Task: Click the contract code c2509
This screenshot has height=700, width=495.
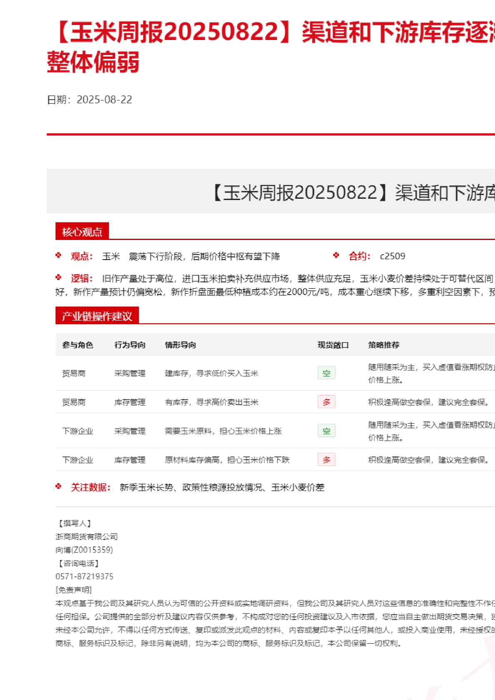Action: coord(392,256)
